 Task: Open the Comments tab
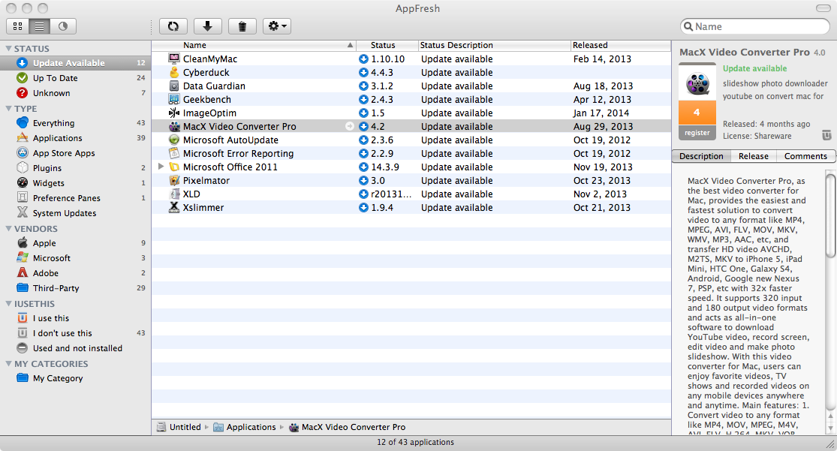pos(805,156)
